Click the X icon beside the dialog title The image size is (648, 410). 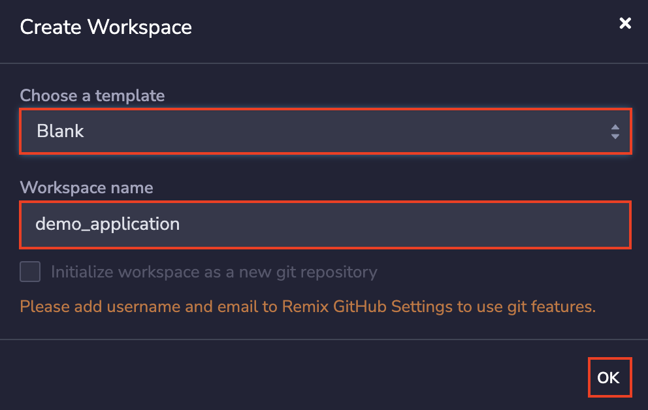(625, 24)
